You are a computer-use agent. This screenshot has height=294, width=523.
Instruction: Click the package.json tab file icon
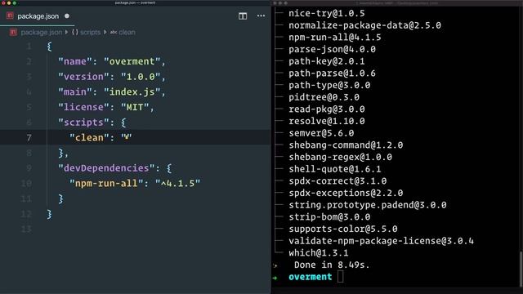point(10,16)
